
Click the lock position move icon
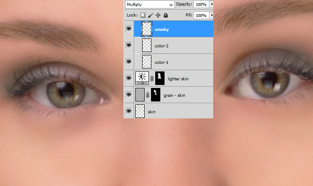(x=158, y=15)
